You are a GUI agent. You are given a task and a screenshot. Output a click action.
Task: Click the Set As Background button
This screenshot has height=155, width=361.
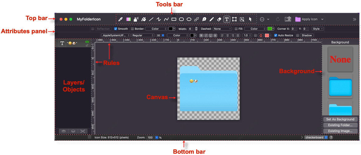341,119
